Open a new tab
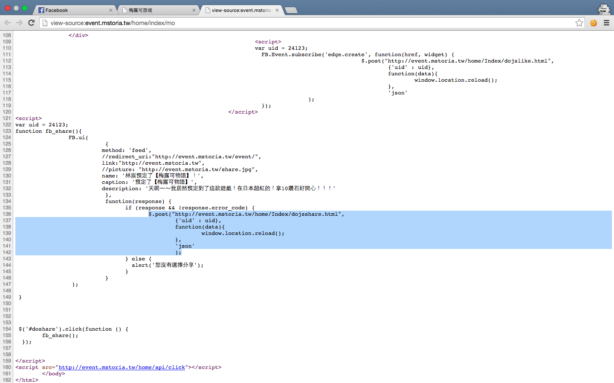 click(291, 10)
